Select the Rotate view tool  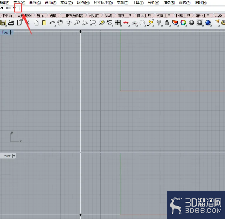pos(69,23)
